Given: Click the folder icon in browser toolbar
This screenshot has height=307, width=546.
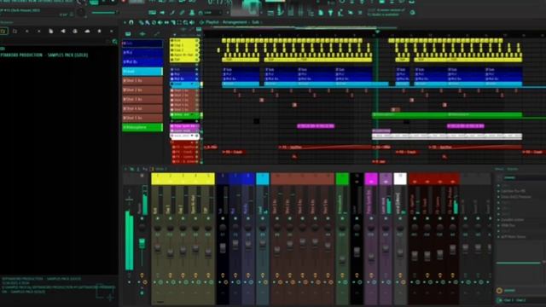Looking at the screenshot, I should point(15,31).
